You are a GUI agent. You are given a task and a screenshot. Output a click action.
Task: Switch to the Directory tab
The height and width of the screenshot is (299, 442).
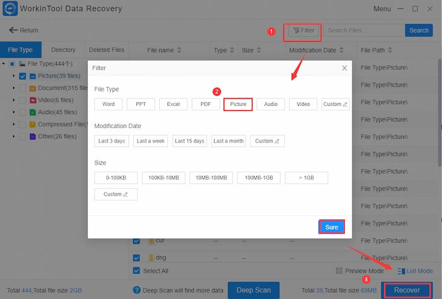(x=63, y=50)
